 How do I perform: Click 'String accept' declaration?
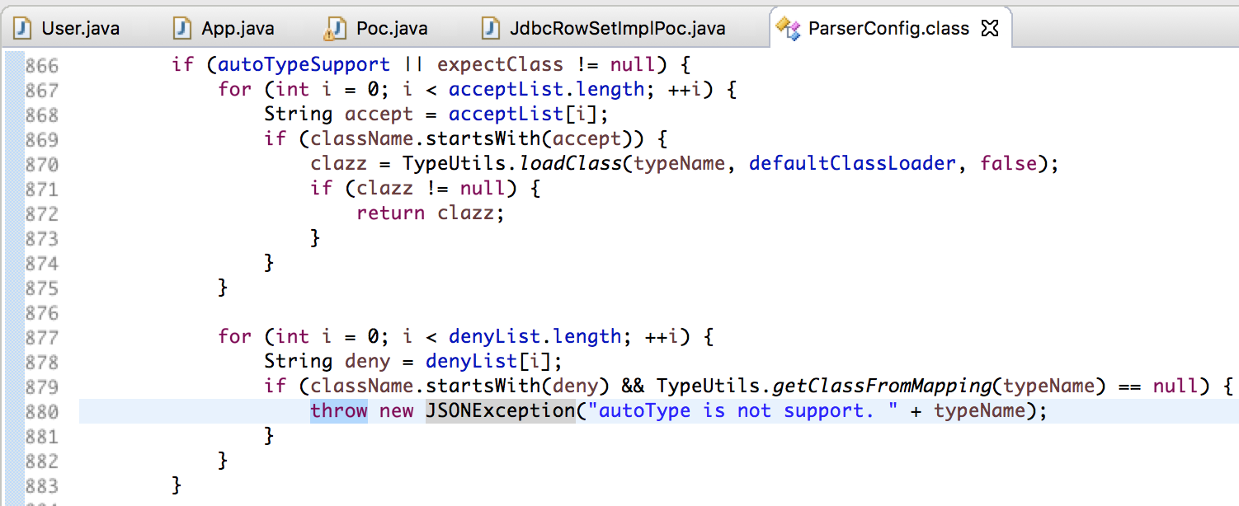pos(338,114)
